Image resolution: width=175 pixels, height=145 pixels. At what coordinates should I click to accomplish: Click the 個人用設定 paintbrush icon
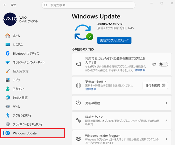[8, 71]
